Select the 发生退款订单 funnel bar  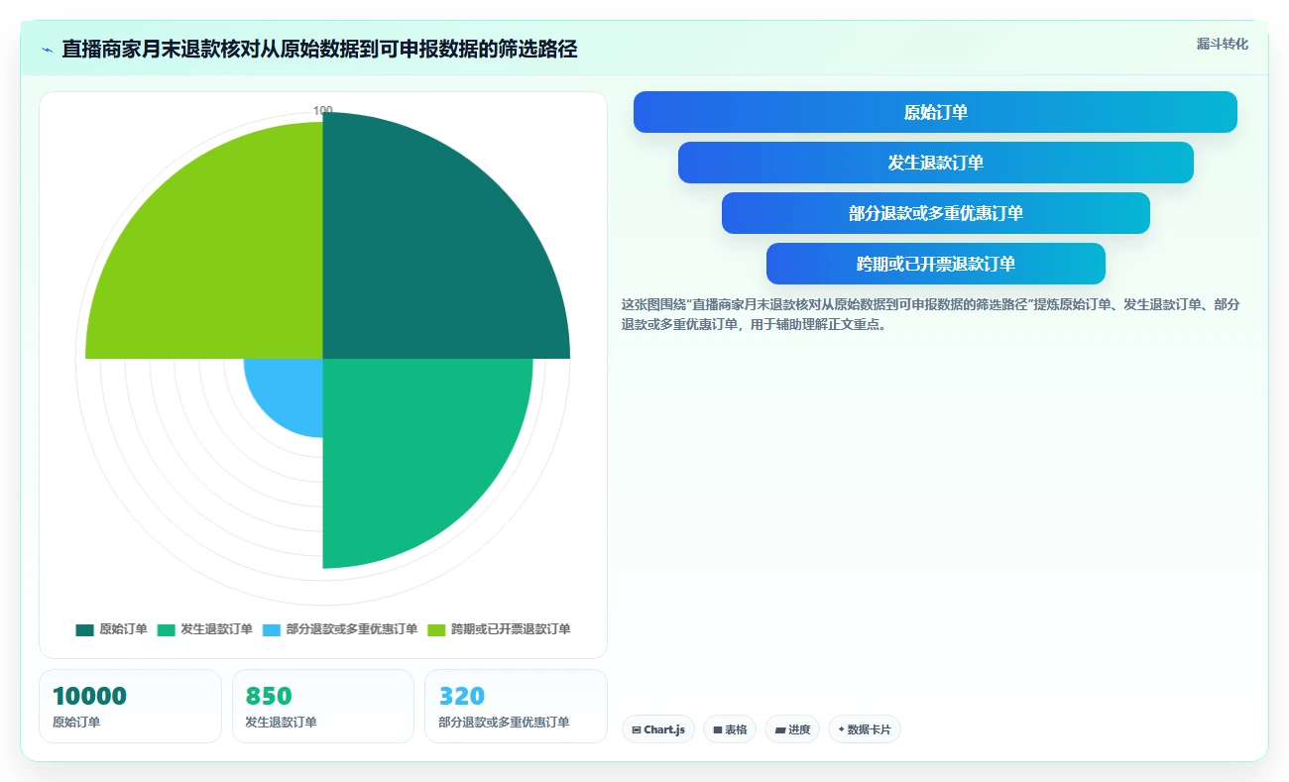point(935,163)
